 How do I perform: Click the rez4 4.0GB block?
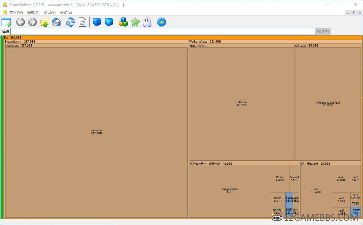[x=341, y=179]
